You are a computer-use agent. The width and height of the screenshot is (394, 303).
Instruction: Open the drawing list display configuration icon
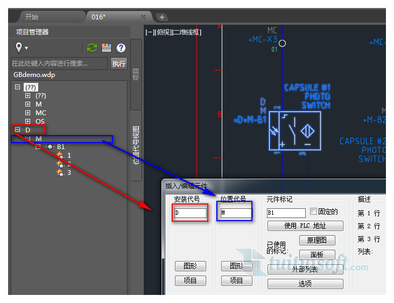point(106,48)
